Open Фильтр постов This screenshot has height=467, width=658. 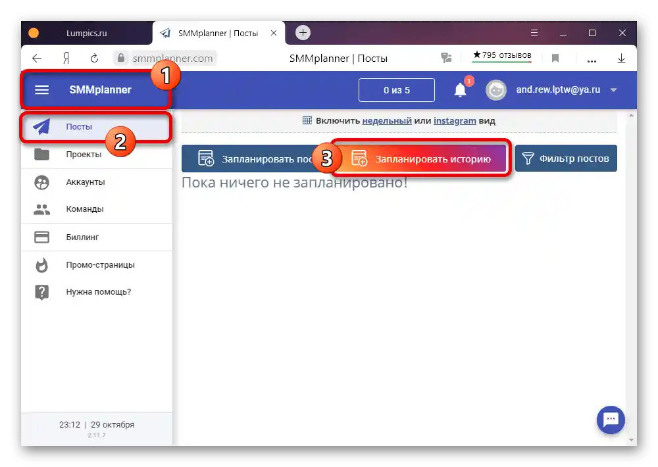coord(566,158)
